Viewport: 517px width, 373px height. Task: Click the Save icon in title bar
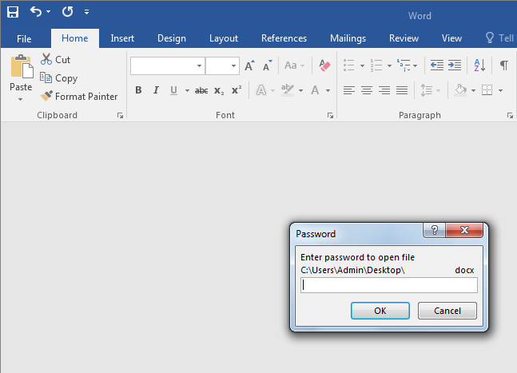[12, 12]
